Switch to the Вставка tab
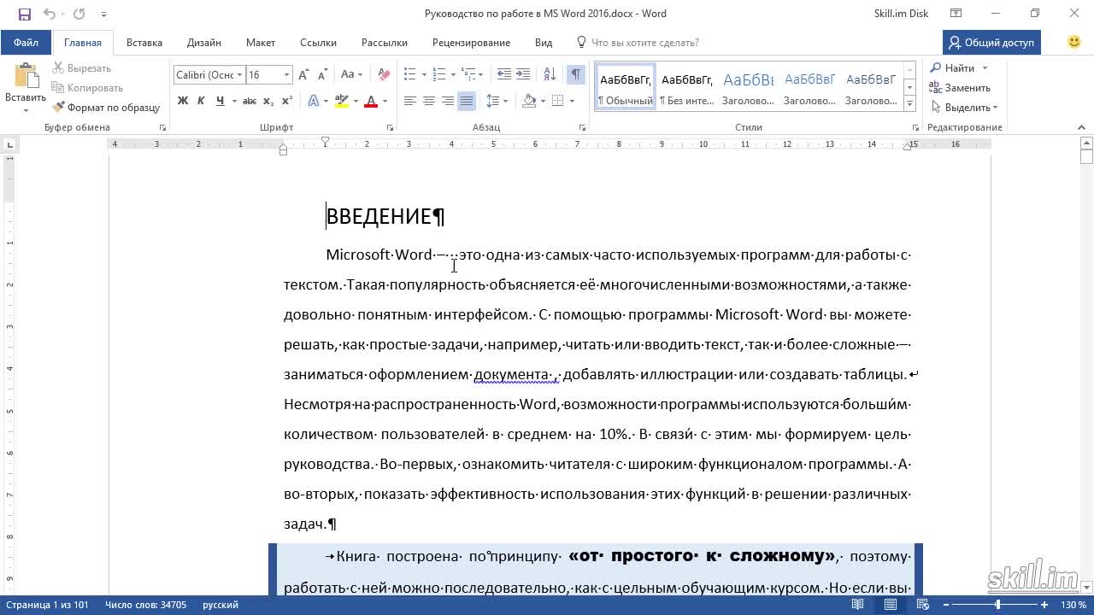The image size is (1094, 615). click(x=144, y=43)
